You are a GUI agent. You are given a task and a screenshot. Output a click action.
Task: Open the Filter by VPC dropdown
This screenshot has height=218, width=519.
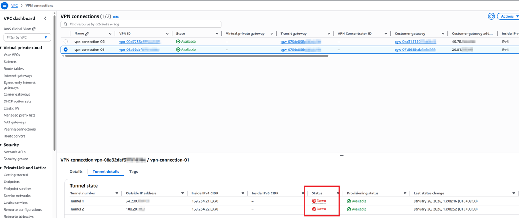tap(27, 37)
